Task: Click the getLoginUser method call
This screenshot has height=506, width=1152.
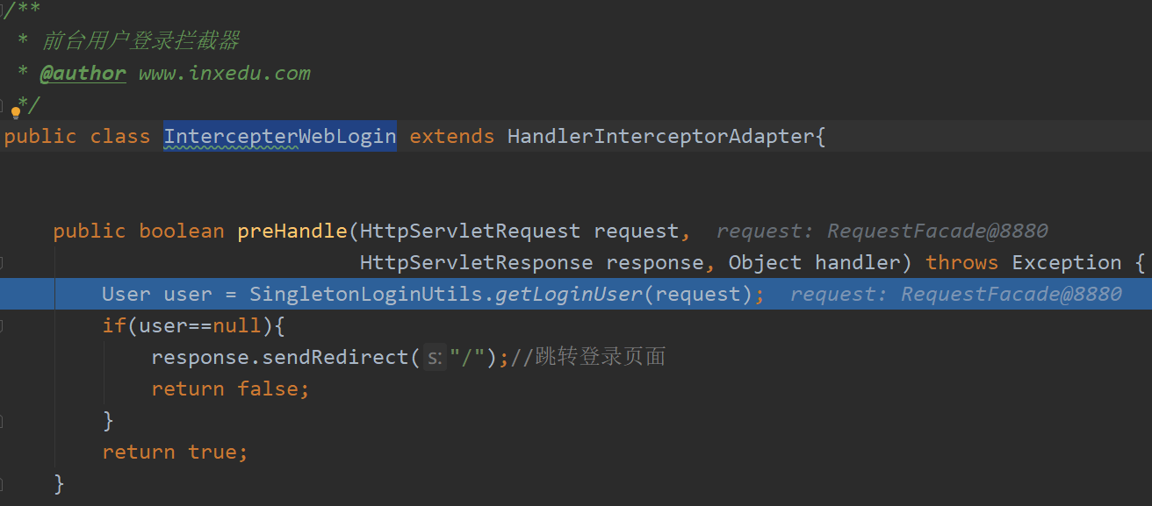Action: (x=569, y=295)
